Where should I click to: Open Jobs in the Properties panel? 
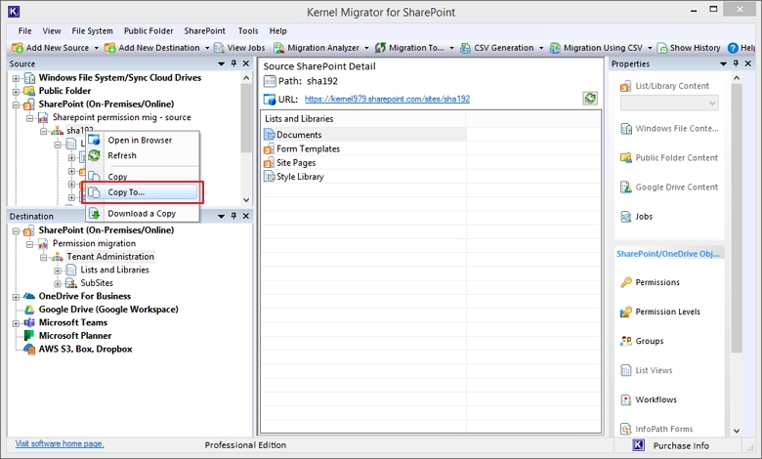pos(637,217)
